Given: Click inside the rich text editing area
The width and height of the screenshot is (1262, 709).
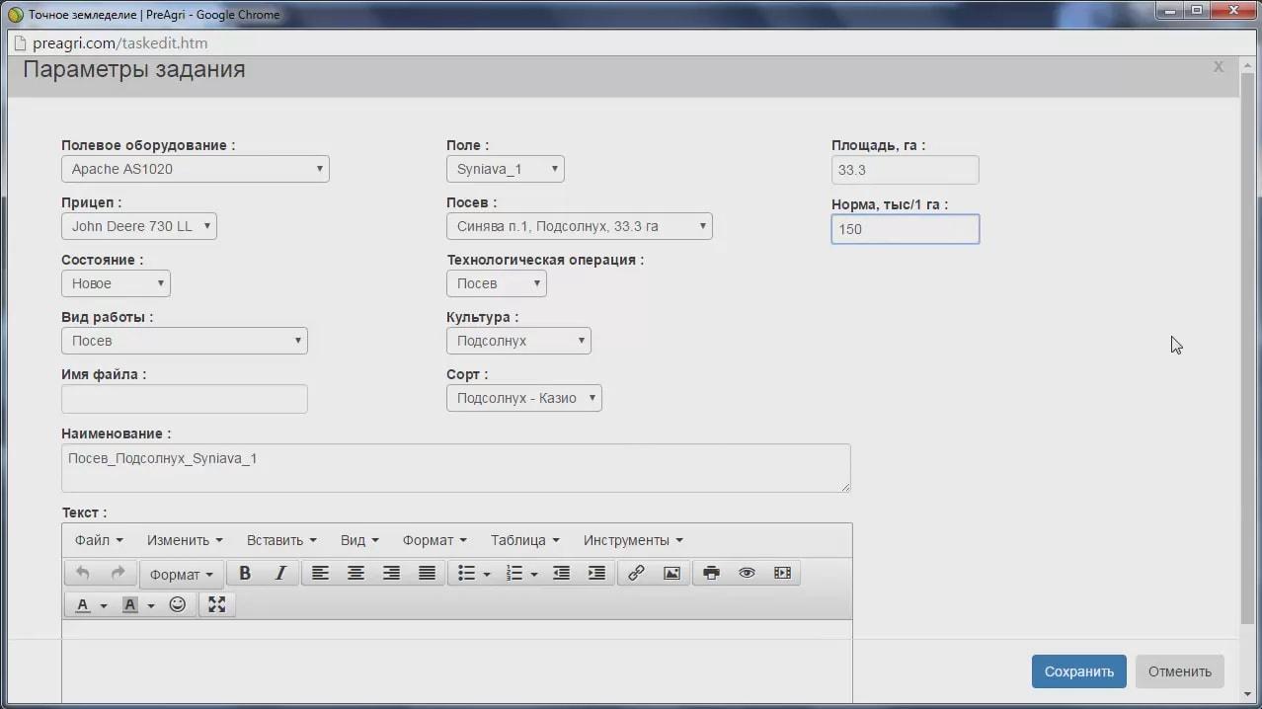Looking at the screenshot, I should [457, 662].
